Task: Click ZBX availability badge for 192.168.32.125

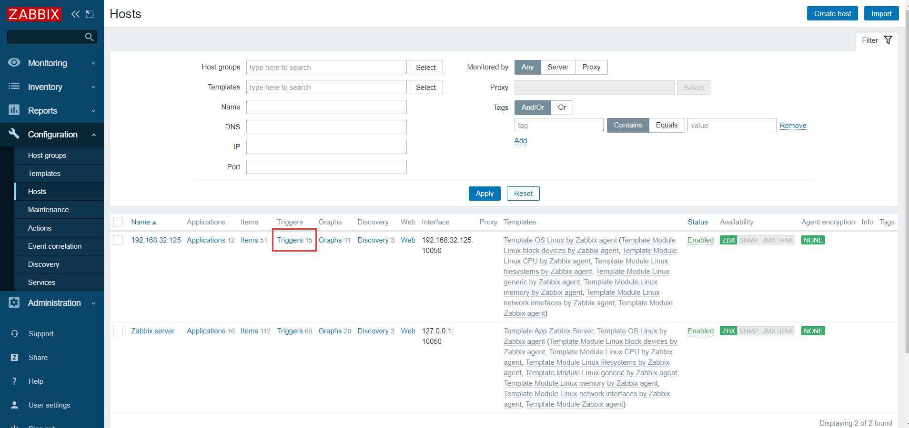Action: pos(728,240)
